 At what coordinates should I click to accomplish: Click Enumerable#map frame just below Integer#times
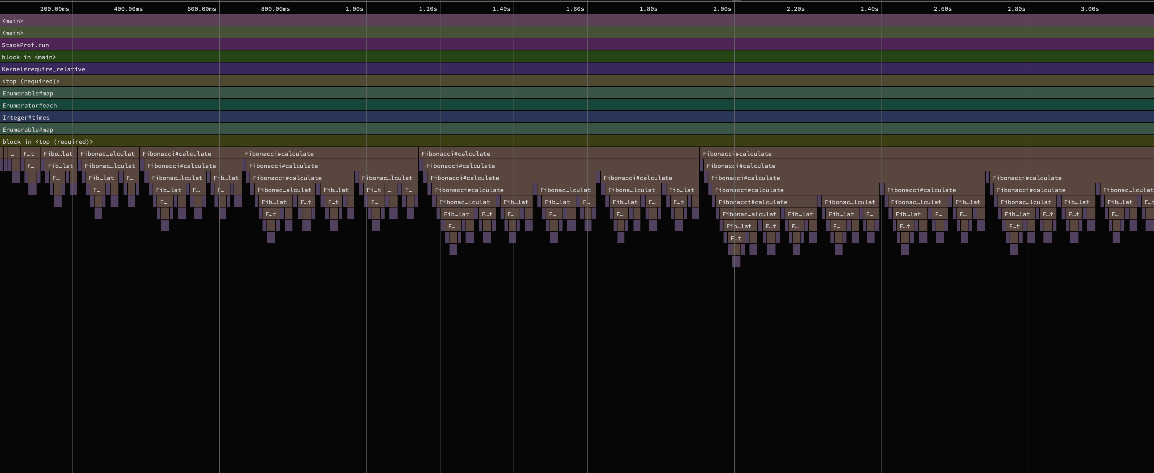(577, 129)
